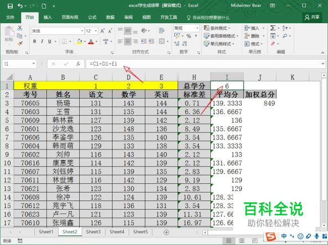Image resolution: width=328 pixels, height=245 pixels.
Task: Toggle align text left
Action: pos(120,41)
